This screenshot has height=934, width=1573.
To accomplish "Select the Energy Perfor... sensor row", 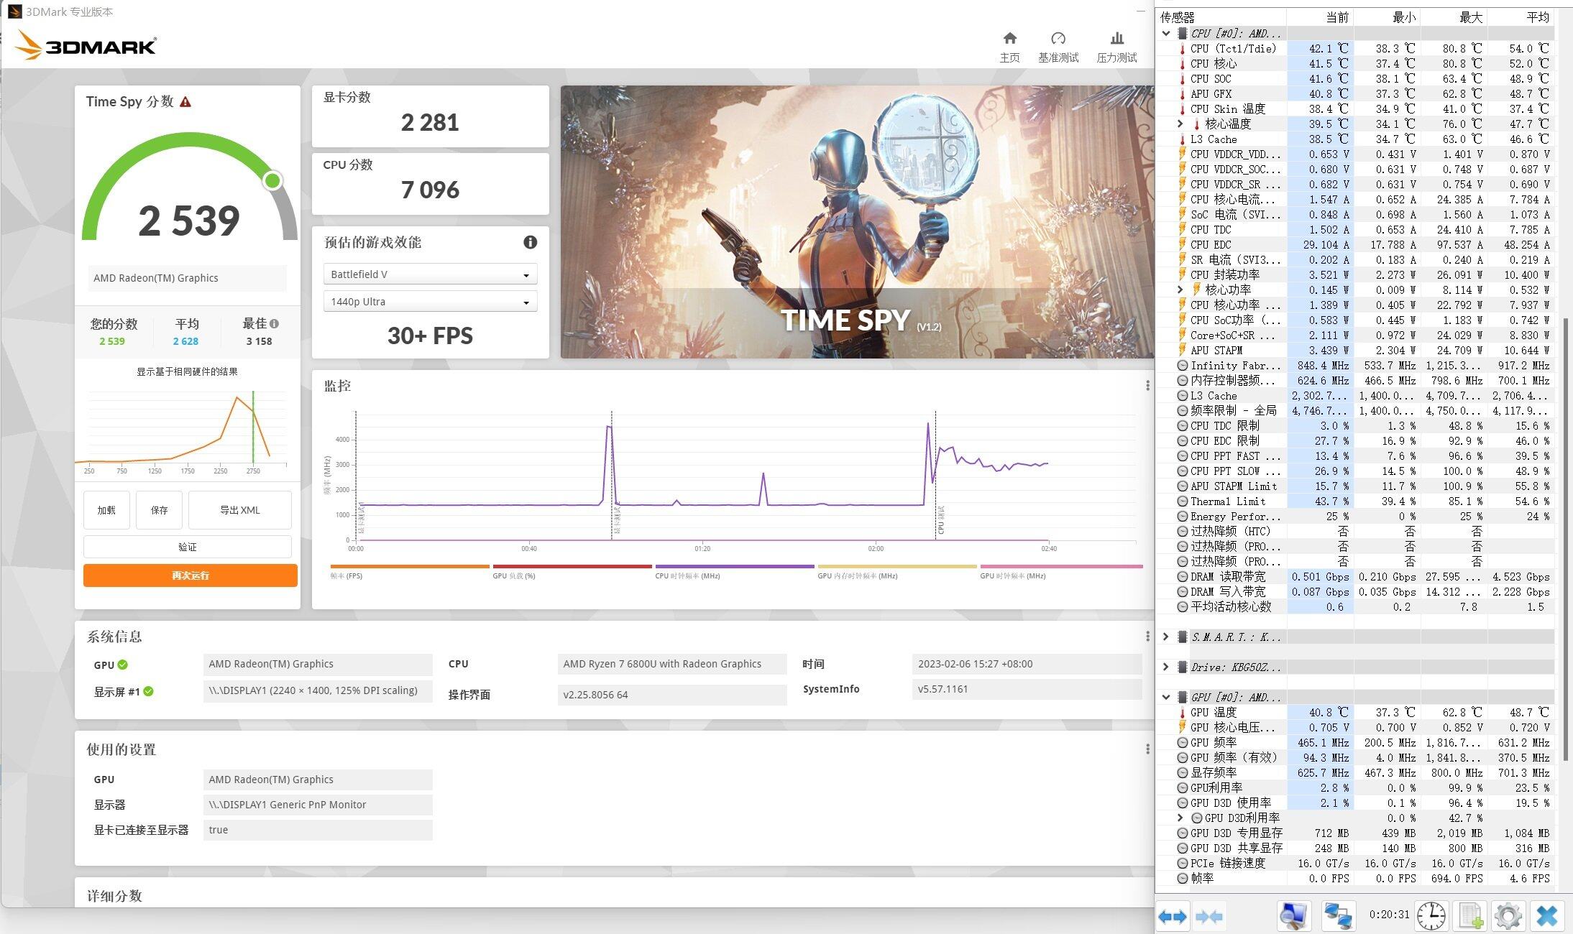I will pos(1355,516).
